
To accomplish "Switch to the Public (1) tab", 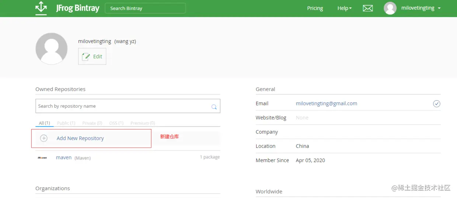I will [x=66, y=123].
